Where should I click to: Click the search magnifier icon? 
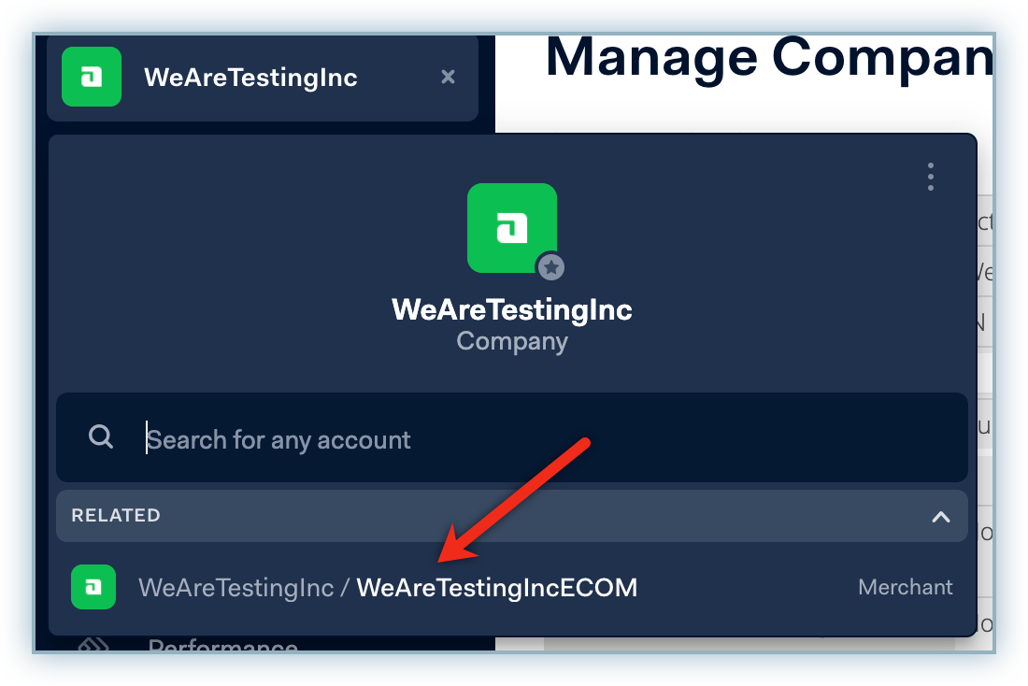[101, 436]
